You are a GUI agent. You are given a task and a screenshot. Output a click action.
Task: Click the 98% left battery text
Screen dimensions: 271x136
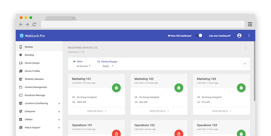[x=143, y=102]
